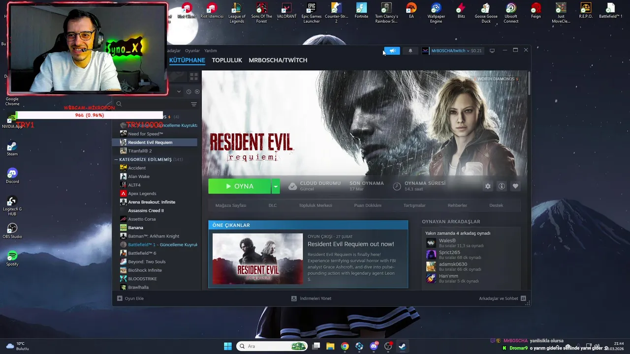Select Alan Wake in the game list
The width and height of the screenshot is (630, 354).
[139, 177]
